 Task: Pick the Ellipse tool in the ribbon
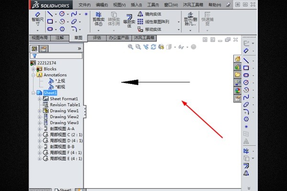tap(74, 21)
